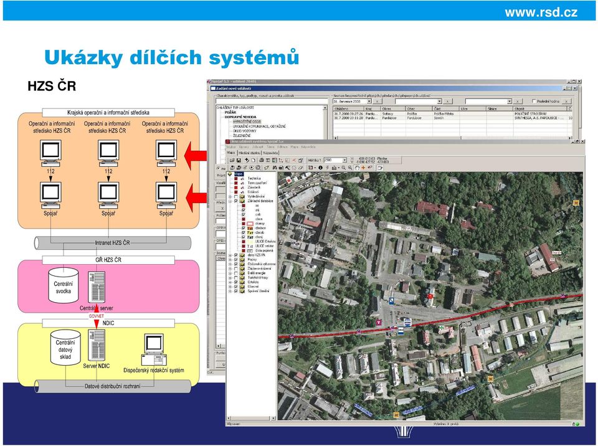
Task: Click the eraser tool icon
Action: coord(300,168)
